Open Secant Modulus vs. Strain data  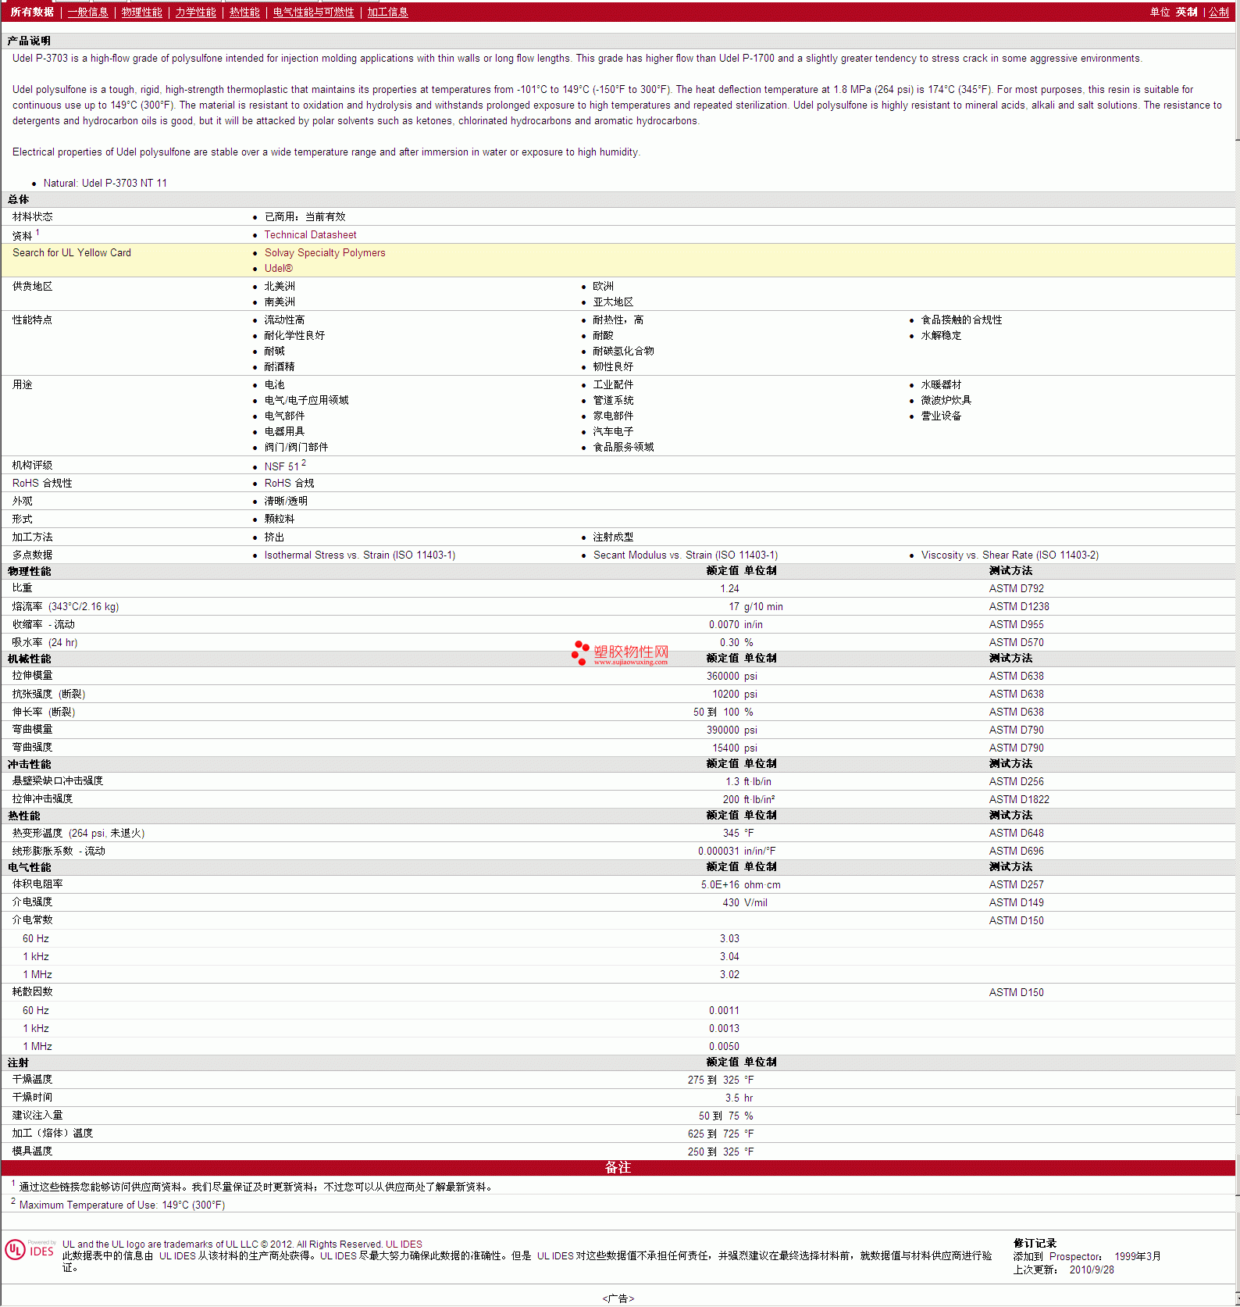(686, 555)
